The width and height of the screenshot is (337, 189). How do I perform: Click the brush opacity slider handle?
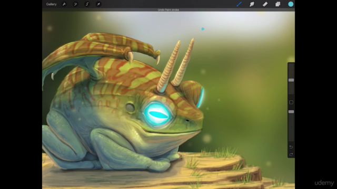point(291,112)
